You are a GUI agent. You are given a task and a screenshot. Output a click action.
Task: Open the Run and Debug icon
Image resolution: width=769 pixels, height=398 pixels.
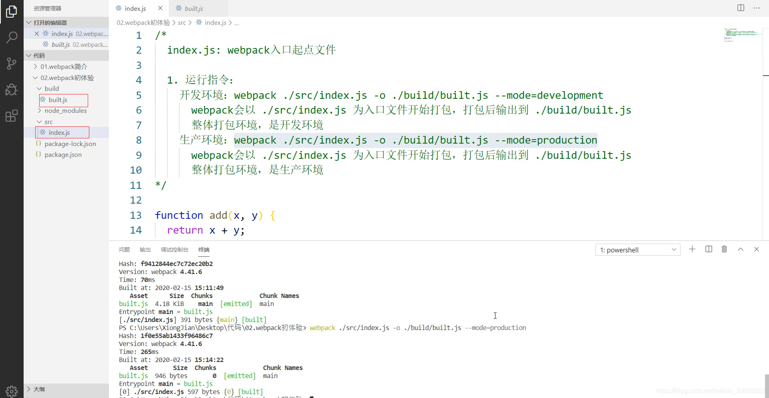tap(12, 90)
